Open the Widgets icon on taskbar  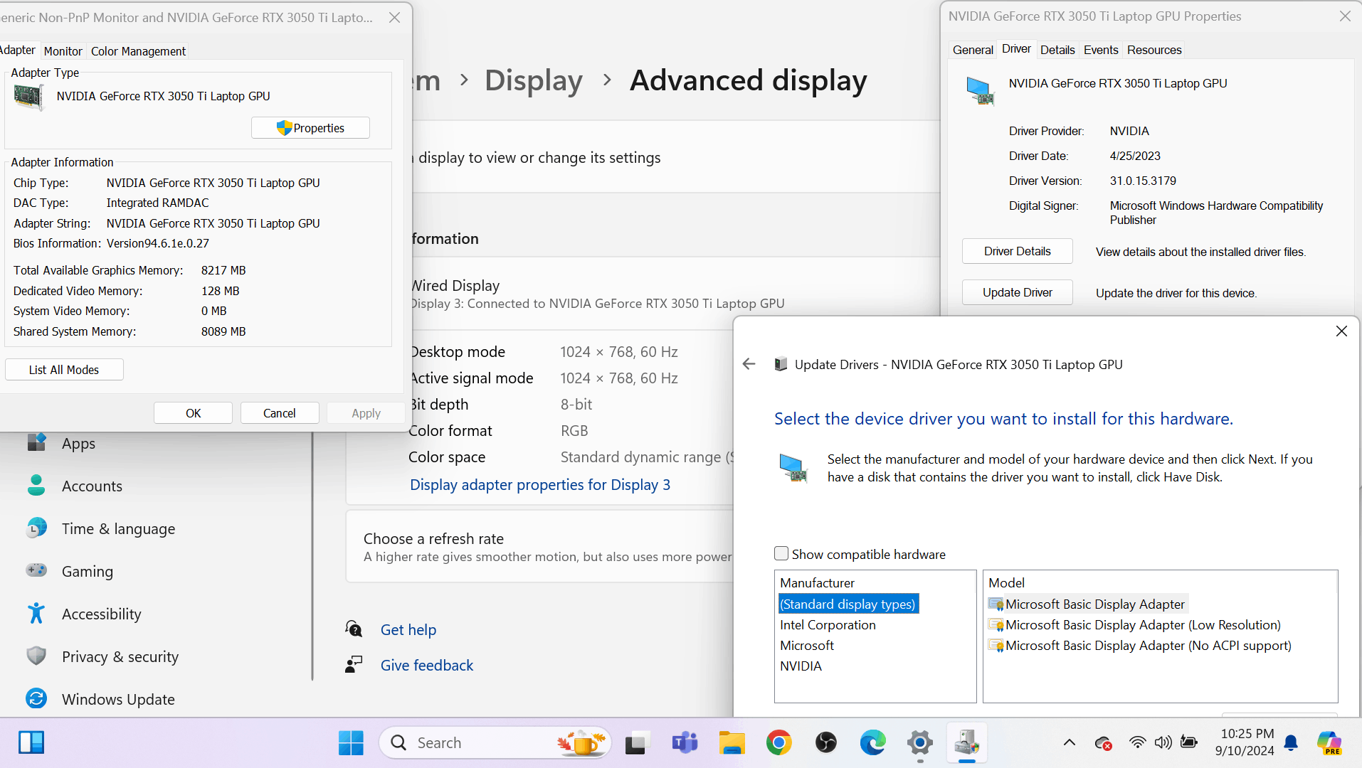tap(31, 742)
